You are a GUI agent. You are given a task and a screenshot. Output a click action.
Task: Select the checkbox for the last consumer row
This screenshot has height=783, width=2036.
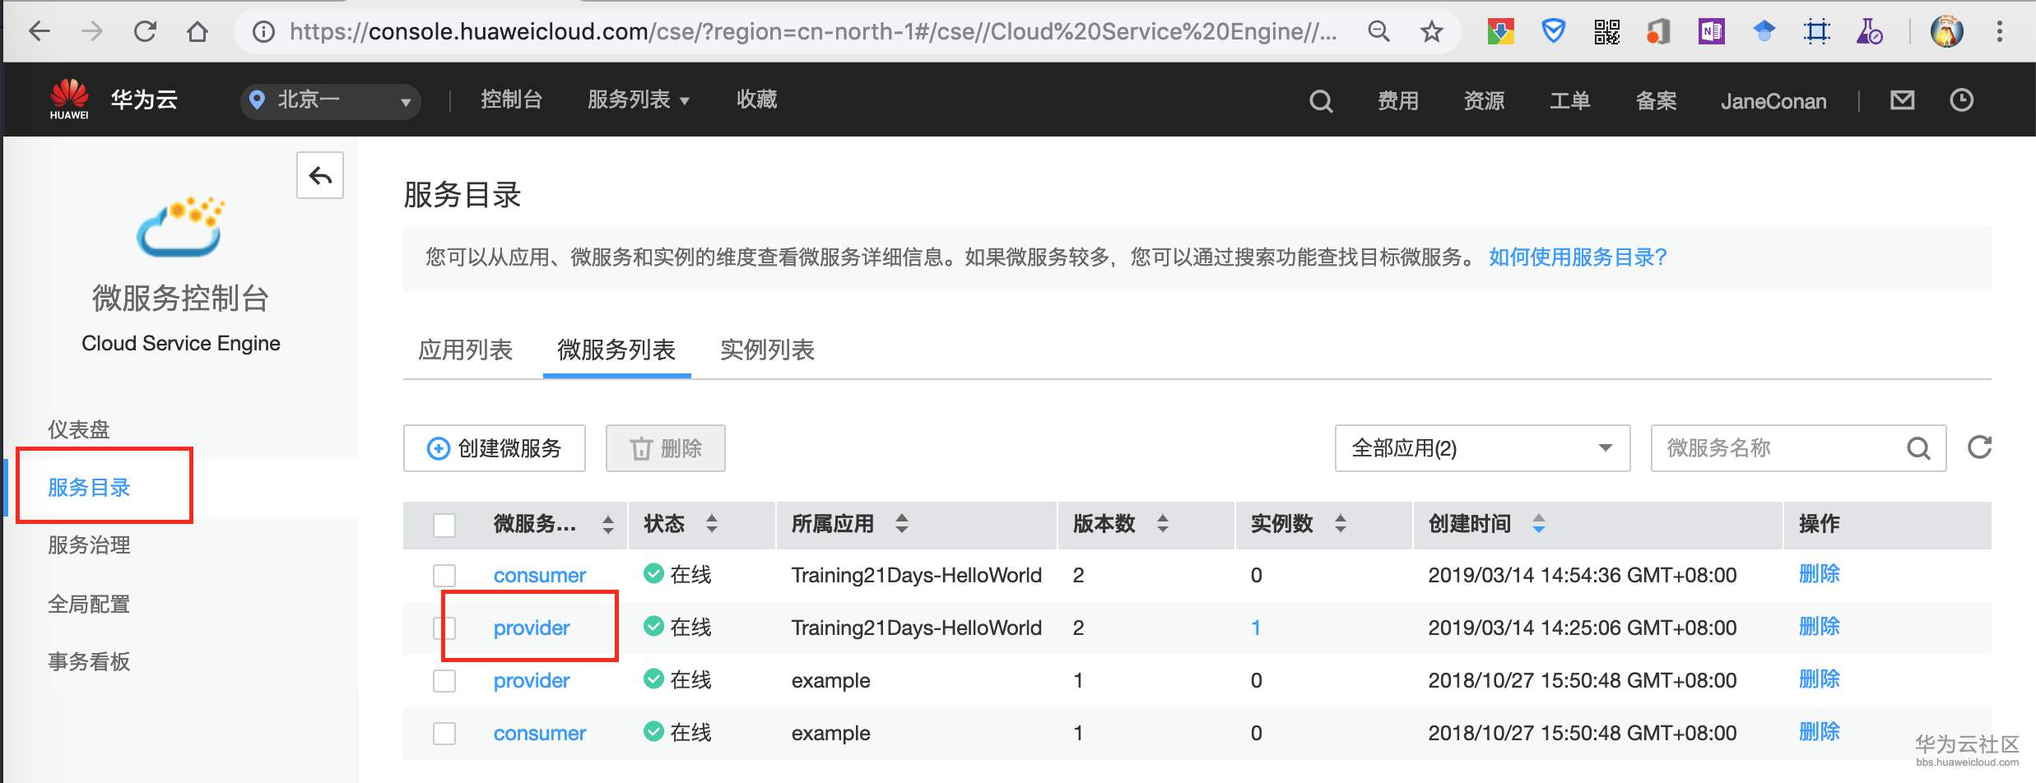pyautogui.click(x=444, y=733)
